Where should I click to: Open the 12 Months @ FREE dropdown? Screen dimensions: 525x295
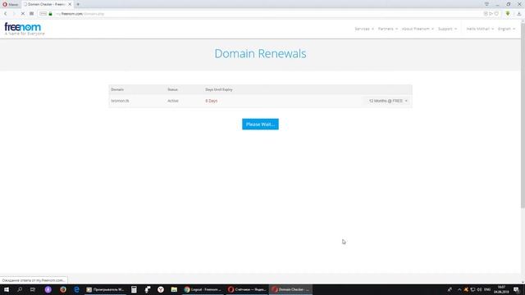point(388,101)
